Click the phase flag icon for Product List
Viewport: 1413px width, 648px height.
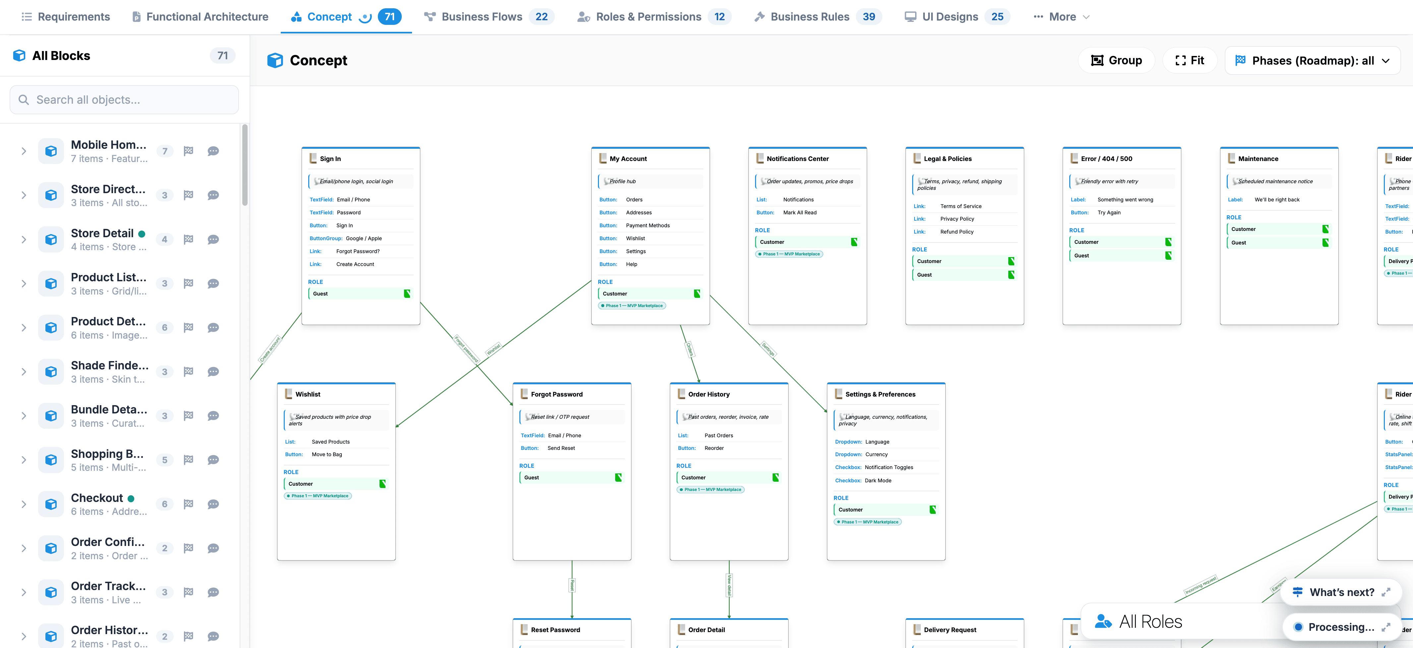coord(188,284)
